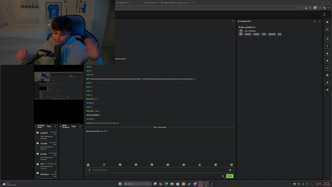The height and width of the screenshot is (187, 332).
Task: Click Vzxx98 follow entry in Activity Feed
Action: coord(46,145)
